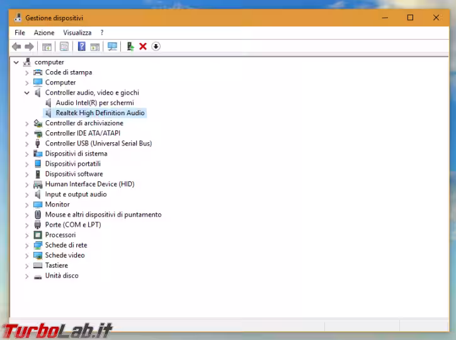This screenshot has height=340, width=456.
Task: Collapse Controller audio, video e giochi
Action: click(26, 93)
